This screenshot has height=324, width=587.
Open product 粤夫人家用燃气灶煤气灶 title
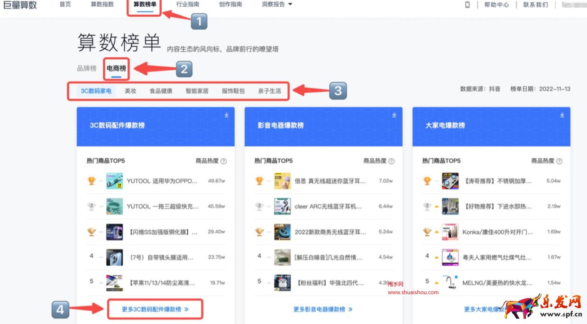(x=497, y=257)
